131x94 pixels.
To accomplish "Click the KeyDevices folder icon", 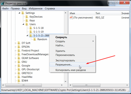I will [27, 17].
